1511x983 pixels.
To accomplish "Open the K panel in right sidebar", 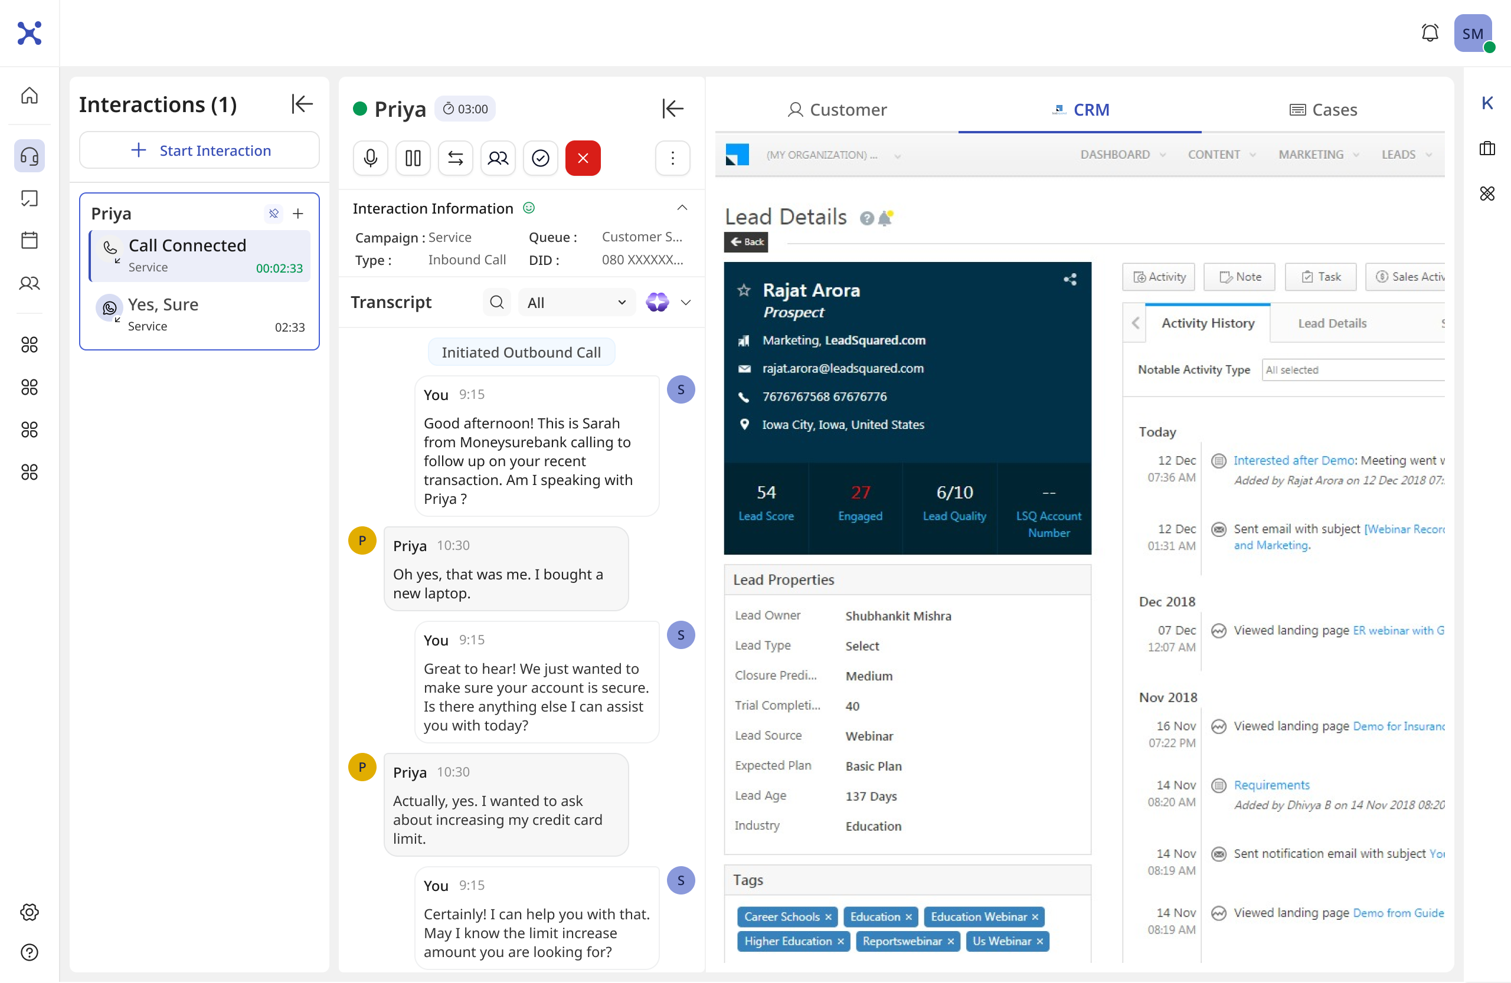I will tap(1487, 103).
